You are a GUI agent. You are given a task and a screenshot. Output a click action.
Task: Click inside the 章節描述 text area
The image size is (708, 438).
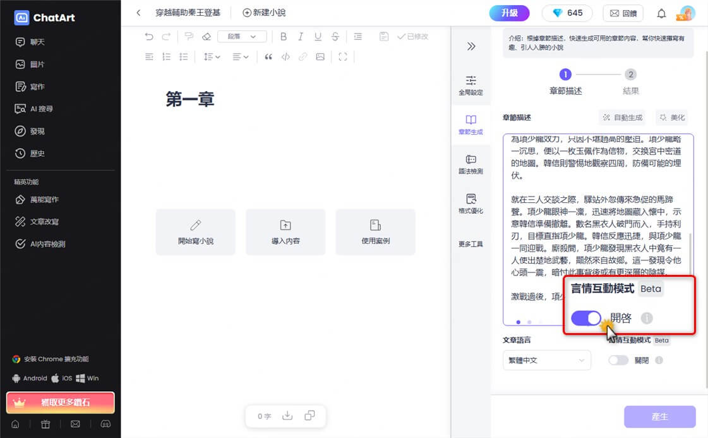[x=598, y=229]
